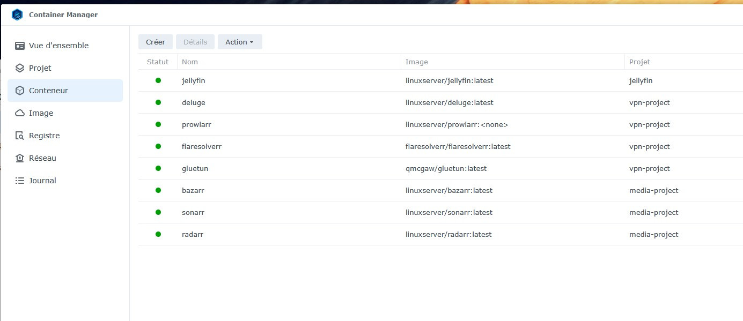Click vpn-project in the prowlarr row
Viewport: 743px width, 321px height.
[x=650, y=124]
